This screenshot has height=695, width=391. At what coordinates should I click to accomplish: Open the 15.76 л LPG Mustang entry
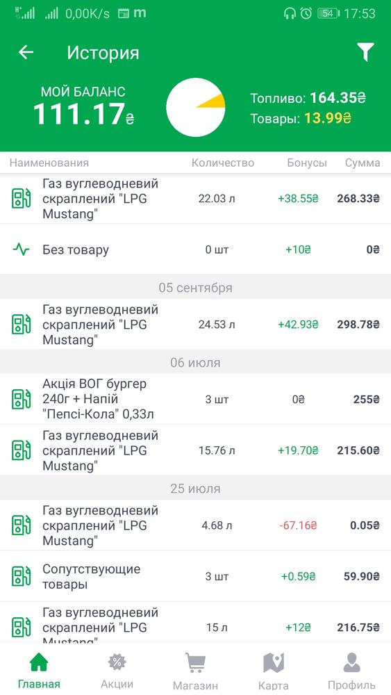pos(195,450)
